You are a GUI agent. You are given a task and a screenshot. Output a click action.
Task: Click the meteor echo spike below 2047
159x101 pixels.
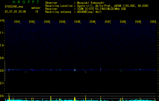[101, 69]
